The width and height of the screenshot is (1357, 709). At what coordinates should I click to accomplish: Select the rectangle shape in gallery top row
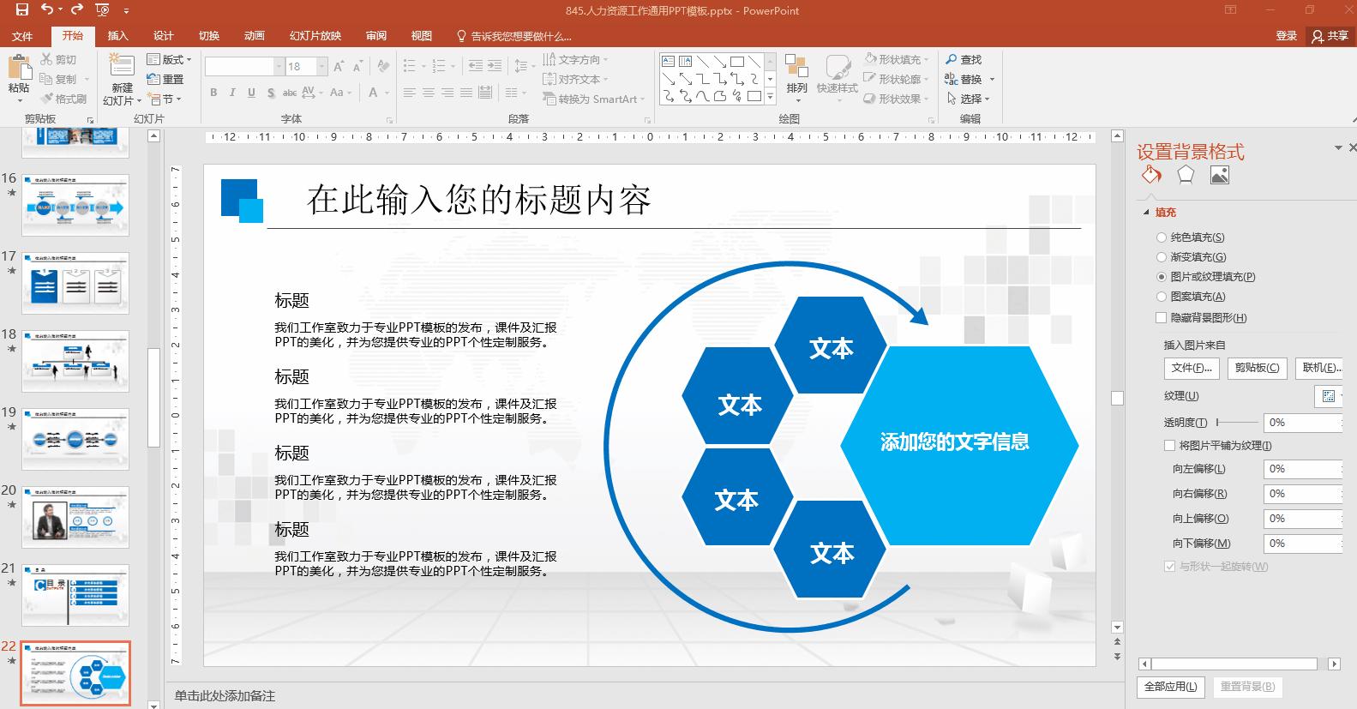[x=736, y=61]
